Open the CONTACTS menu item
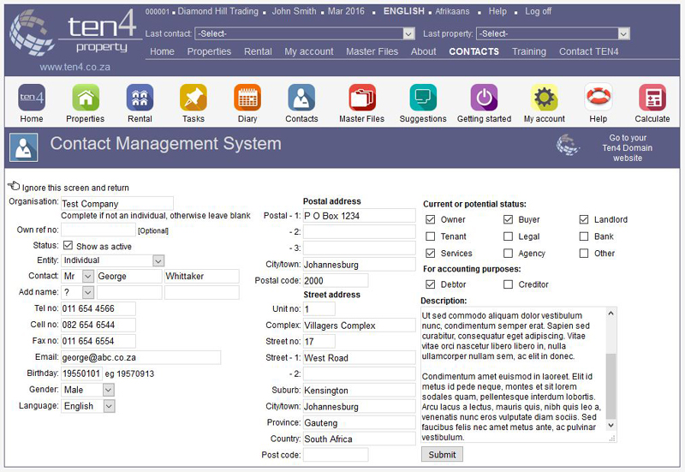This screenshot has height=472, width=685. [x=474, y=51]
